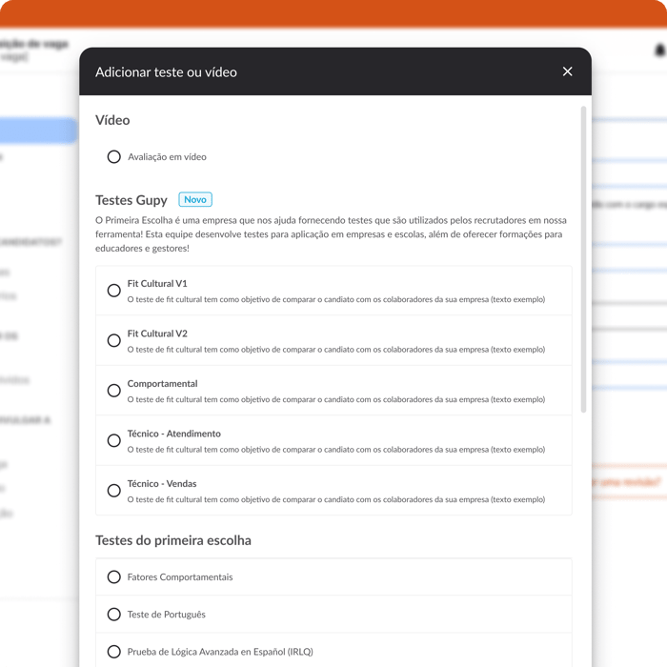This screenshot has height=667, width=667.
Task: Click the notification bell in background page
Action: [x=659, y=51]
